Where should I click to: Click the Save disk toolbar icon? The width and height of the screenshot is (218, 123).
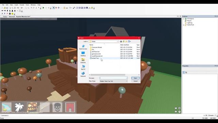coord(7,8)
